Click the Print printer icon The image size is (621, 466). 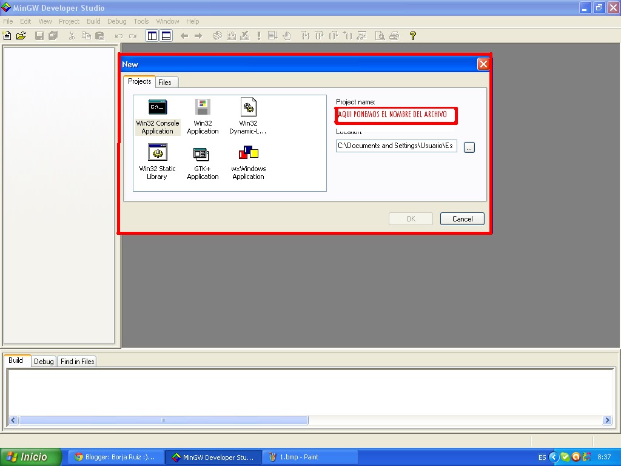click(394, 36)
